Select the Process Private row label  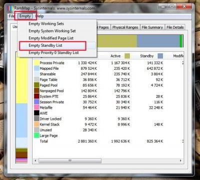pos(52,63)
